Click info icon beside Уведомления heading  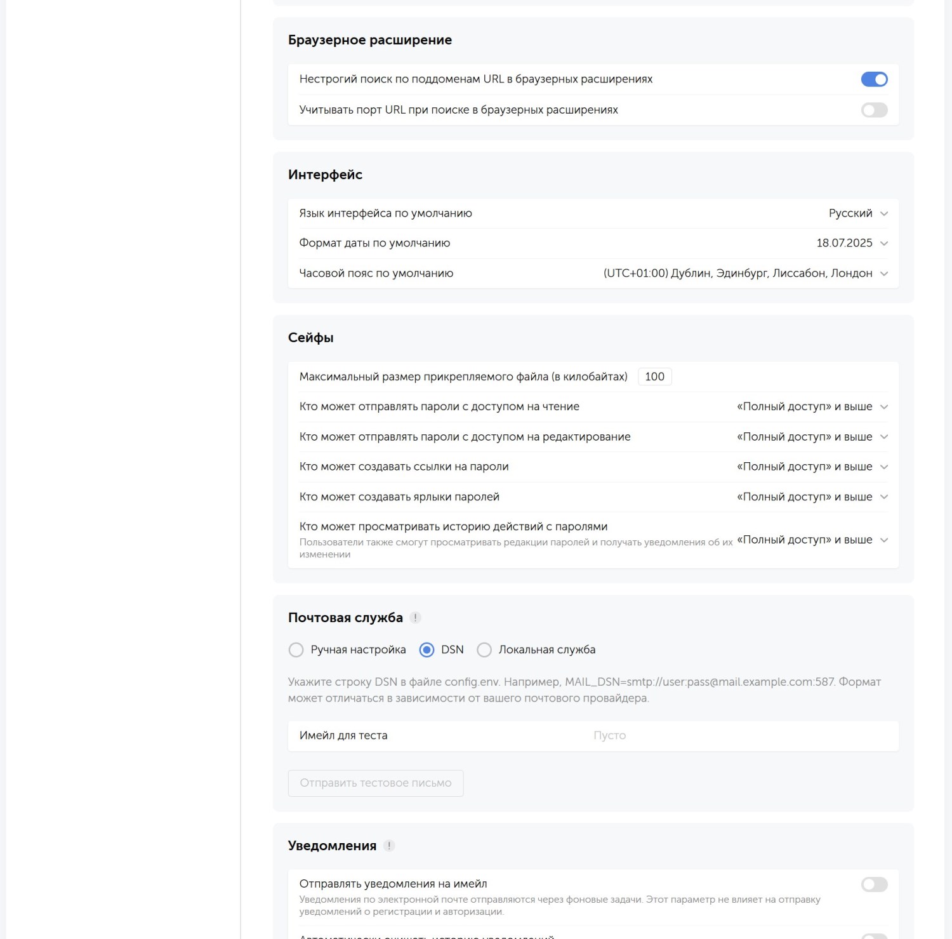tap(389, 846)
